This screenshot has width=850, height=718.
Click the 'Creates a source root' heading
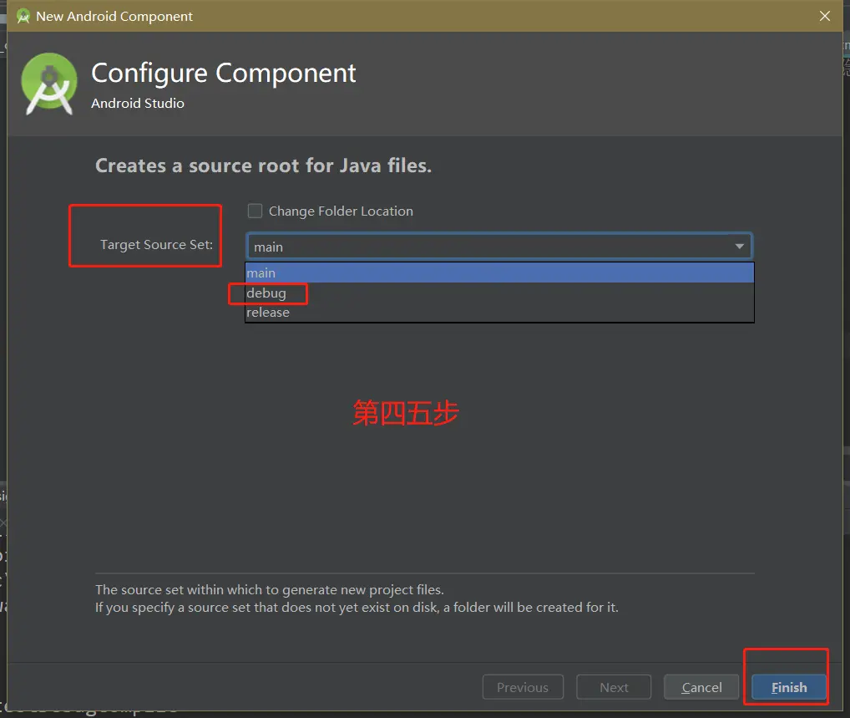263,165
